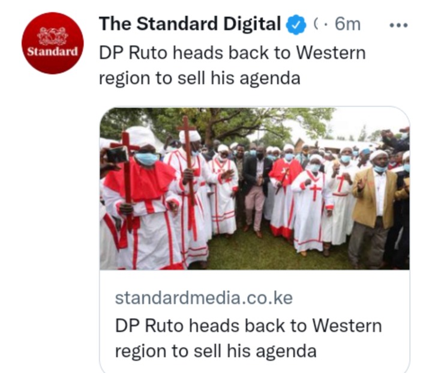Screen dimensions: 432x373
Task: Click the blue verified badge
Action: click(x=296, y=25)
